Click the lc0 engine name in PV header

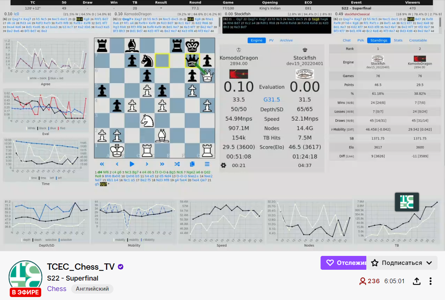coord(16,14)
